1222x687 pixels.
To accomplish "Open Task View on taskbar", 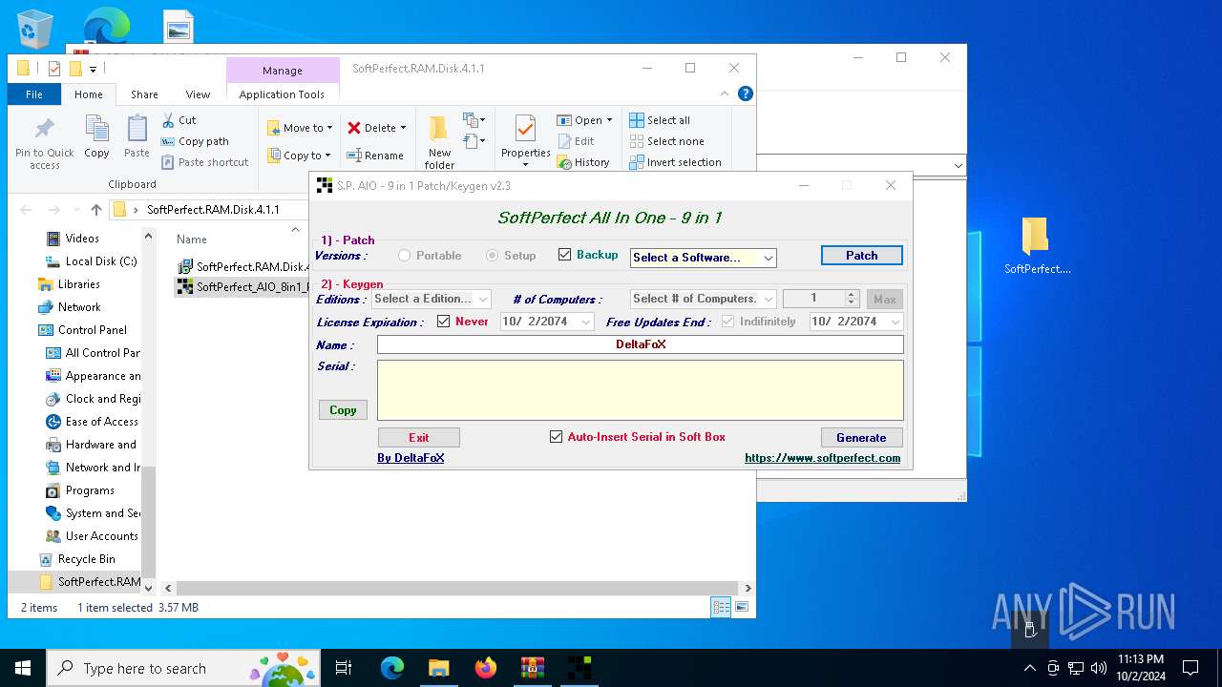I will [x=344, y=668].
